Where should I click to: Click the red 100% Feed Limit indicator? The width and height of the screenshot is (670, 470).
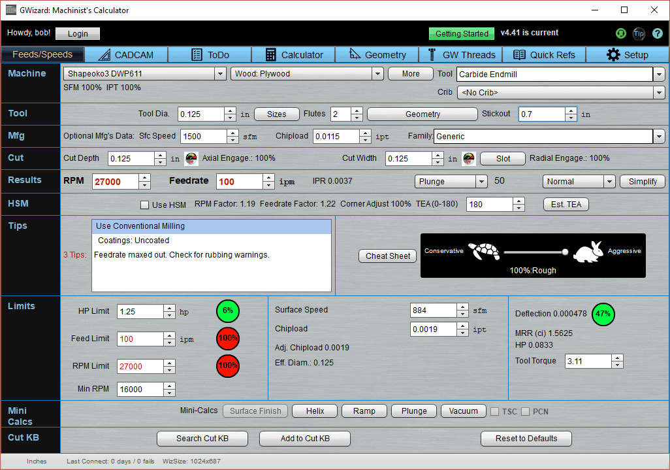[x=227, y=339]
